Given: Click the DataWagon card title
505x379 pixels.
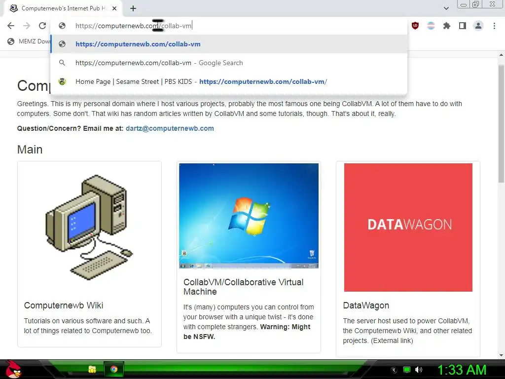Looking at the screenshot, I should pyautogui.click(x=366, y=305).
